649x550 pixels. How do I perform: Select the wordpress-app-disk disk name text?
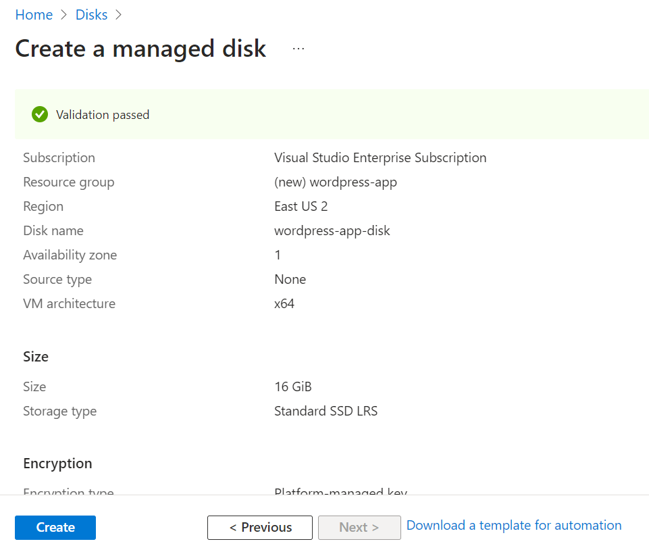click(332, 230)
